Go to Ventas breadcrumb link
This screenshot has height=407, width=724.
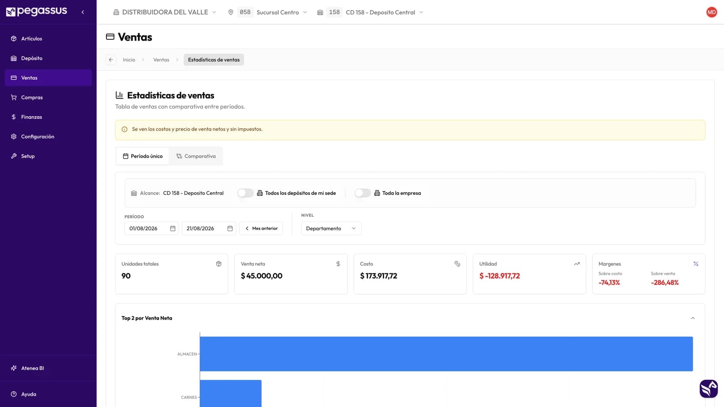pos(161,60)
